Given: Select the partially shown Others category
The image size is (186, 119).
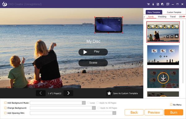Looking at the screenshot, I should [181, 17].
